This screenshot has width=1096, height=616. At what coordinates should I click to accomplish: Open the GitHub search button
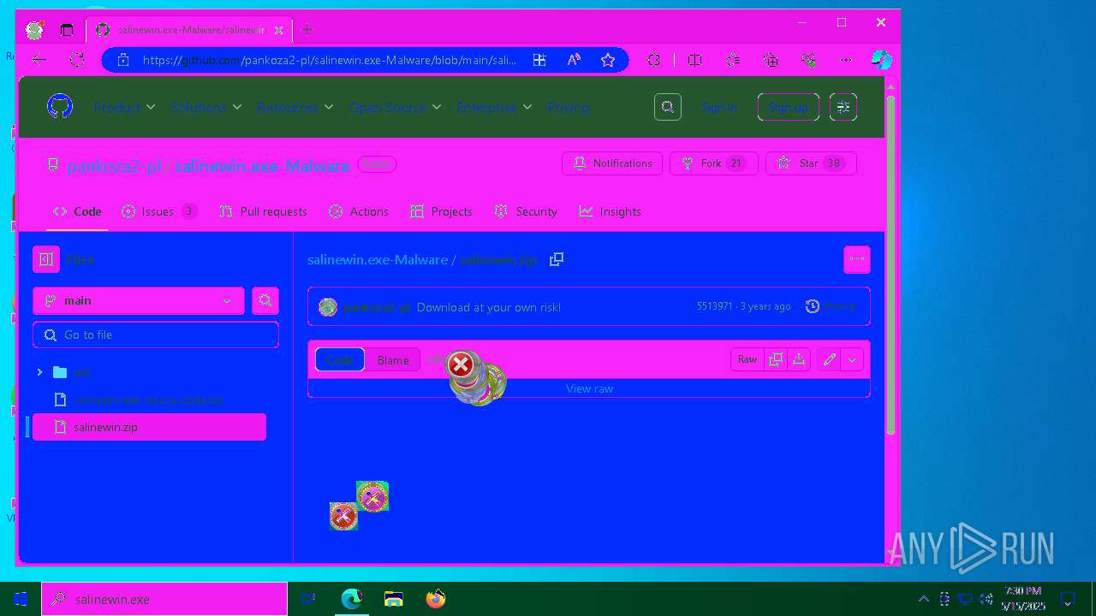tap(668, 107)
